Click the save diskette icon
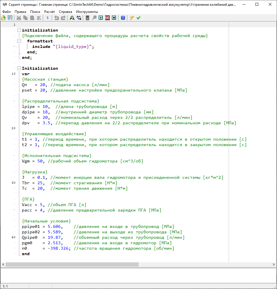 (x=10, y=18)
